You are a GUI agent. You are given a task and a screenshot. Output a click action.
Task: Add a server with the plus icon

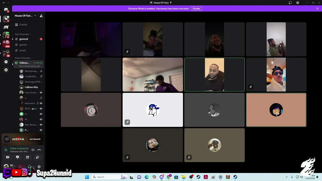6,62
